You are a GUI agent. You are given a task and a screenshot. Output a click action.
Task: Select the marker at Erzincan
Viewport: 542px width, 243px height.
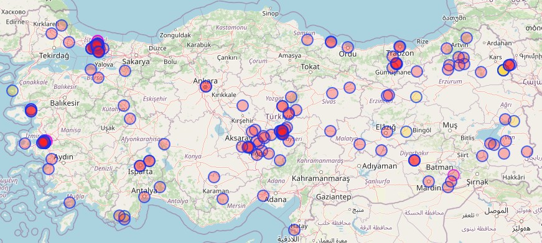pos(388,95)
